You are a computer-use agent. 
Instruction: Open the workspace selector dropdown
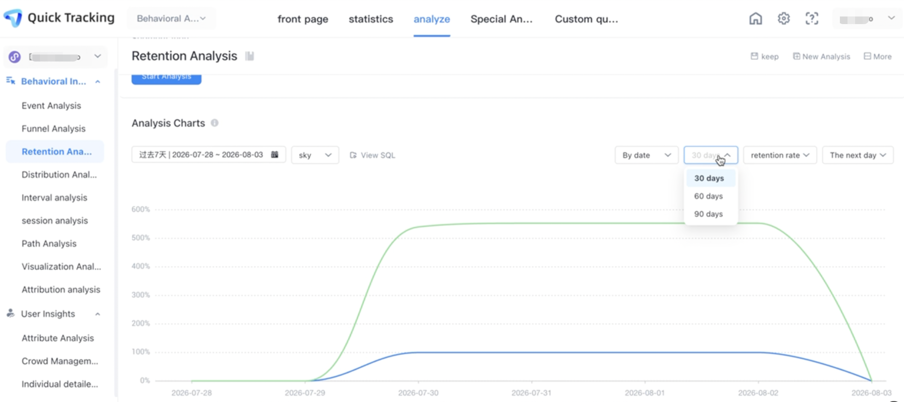click(56, 57)
